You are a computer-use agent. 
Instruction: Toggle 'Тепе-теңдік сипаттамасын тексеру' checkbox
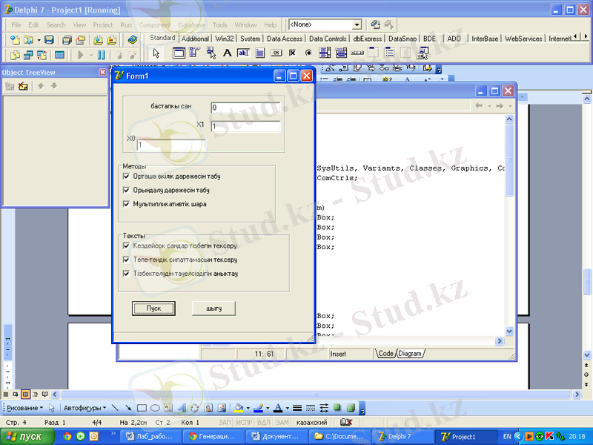pos(126,260)
